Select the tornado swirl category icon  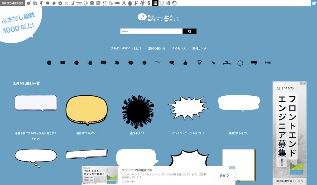pos(199,63)
